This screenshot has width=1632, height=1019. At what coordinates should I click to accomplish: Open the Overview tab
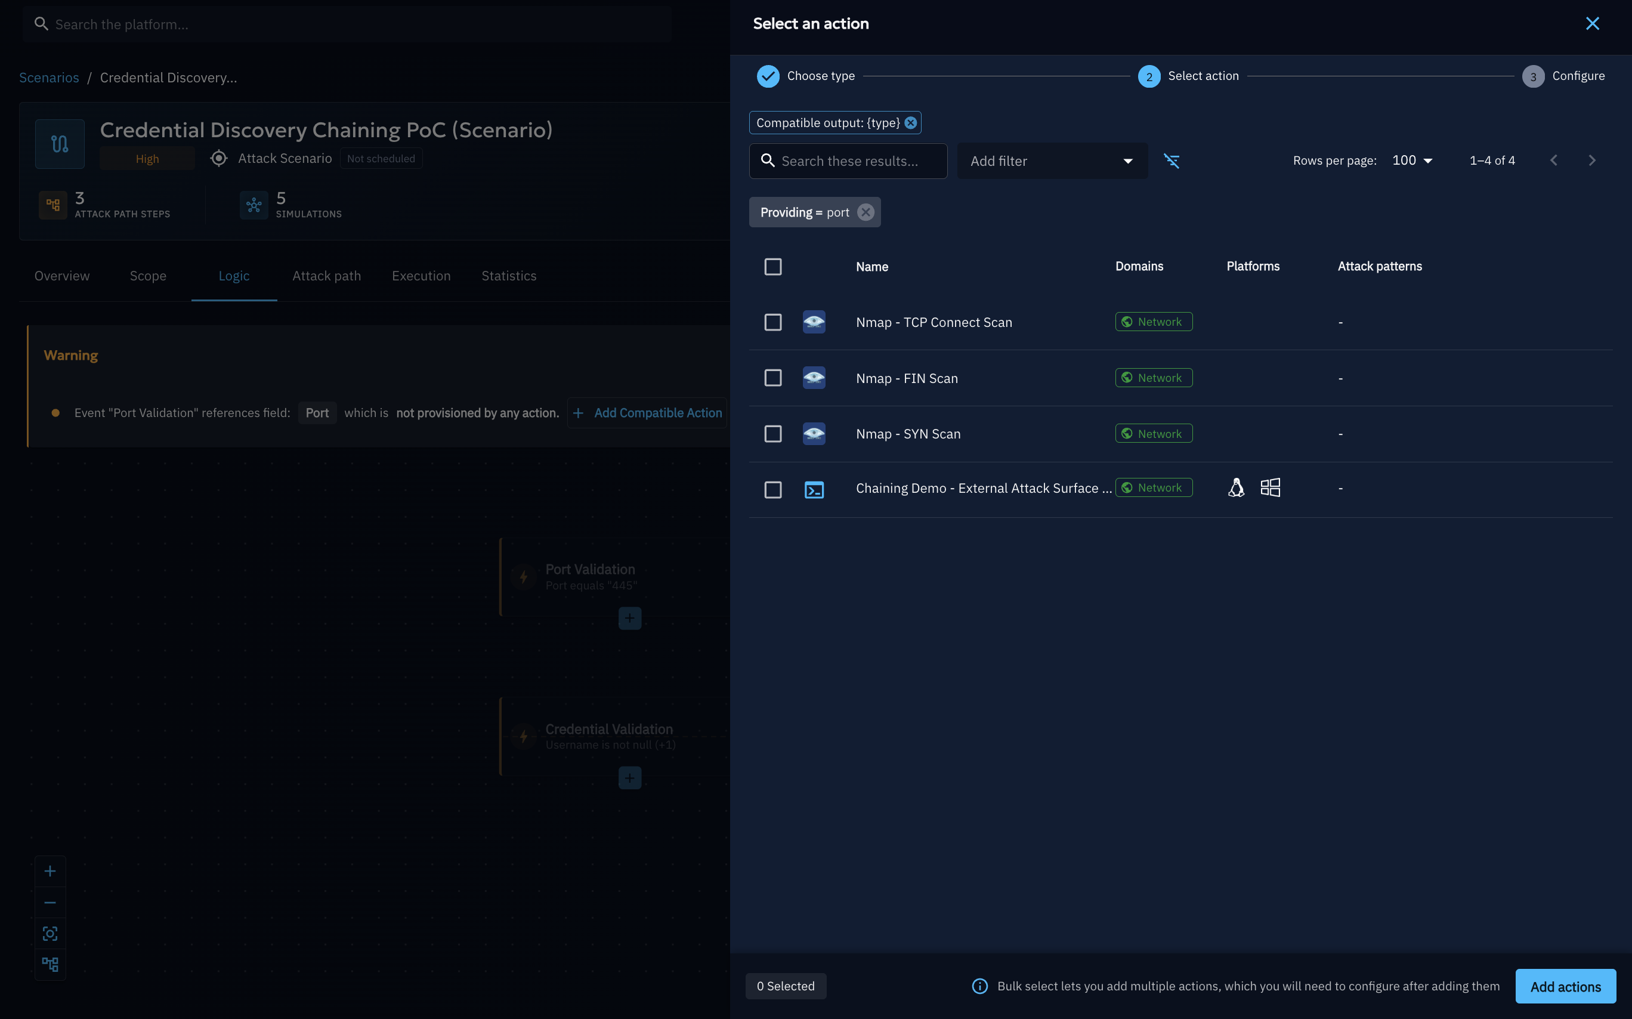[62, 276]
